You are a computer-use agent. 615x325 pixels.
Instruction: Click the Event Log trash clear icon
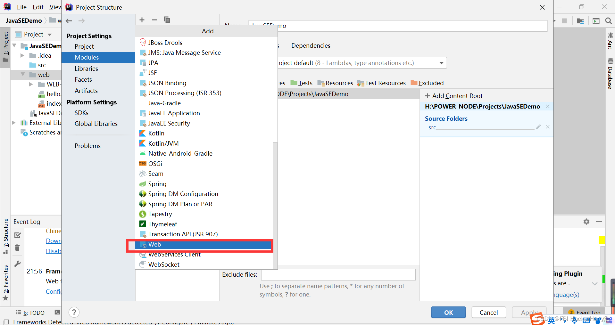pyautogui.click(x=18, y=248)
